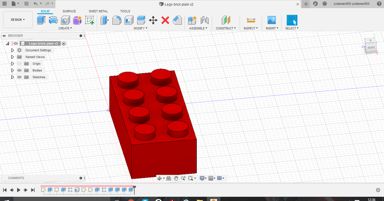Image resolution: width=384 pixels, height=201 pixels.
Task: Open the CREATE dropdown menu
Action: tap(65, 28)
